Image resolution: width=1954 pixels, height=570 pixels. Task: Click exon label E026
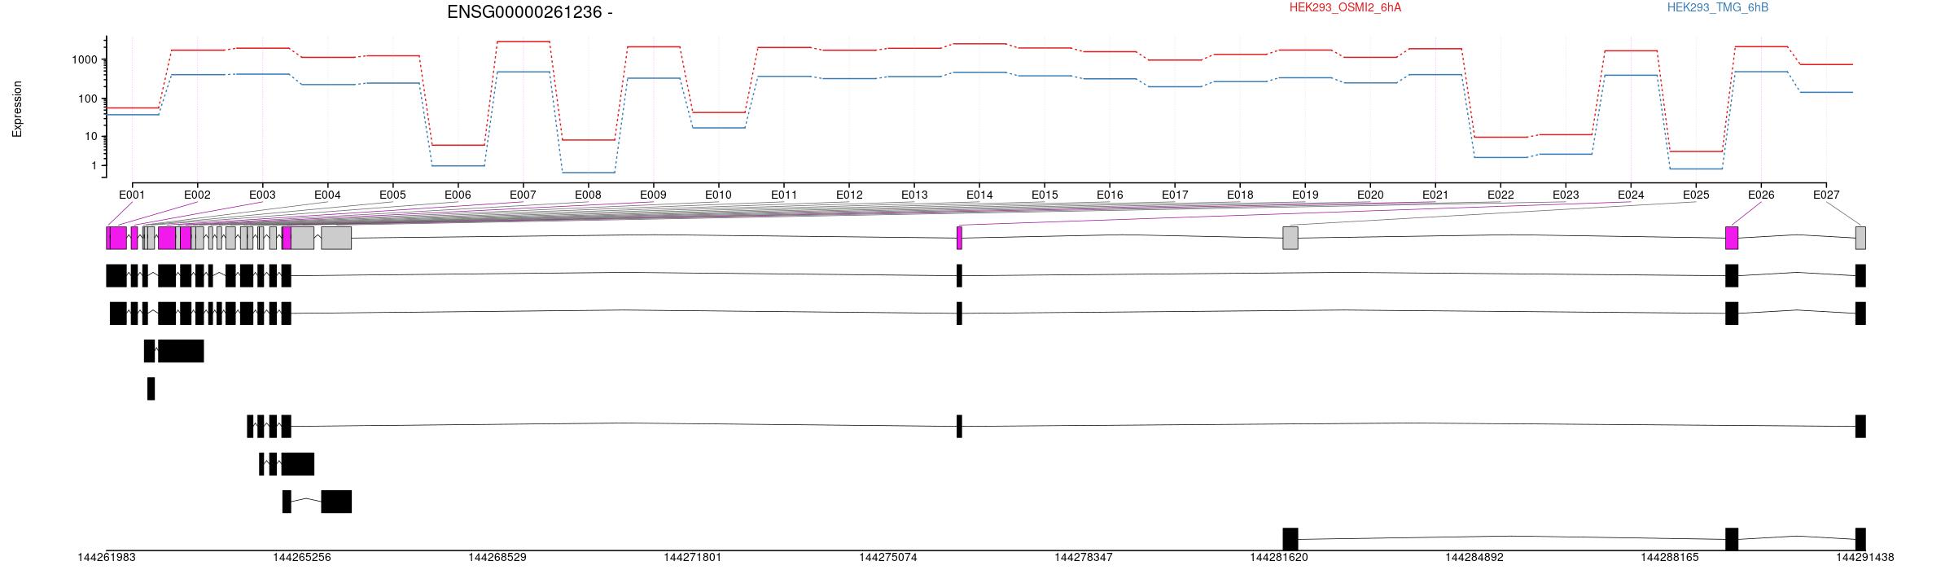pyautogui.click(x=1761, y=195)
